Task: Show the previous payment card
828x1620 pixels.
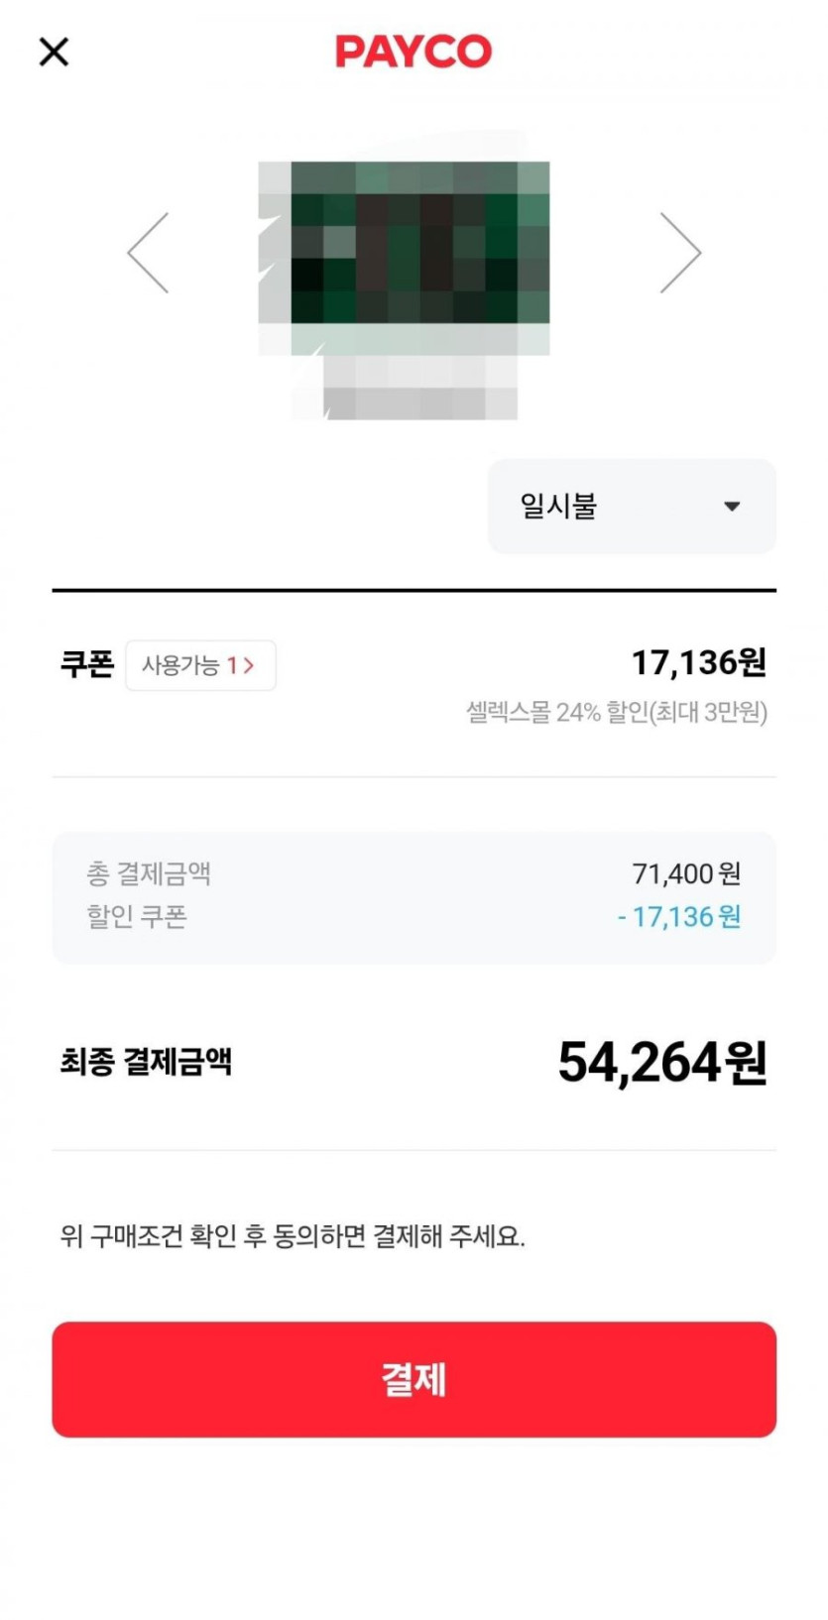Action: click(148, 253)
